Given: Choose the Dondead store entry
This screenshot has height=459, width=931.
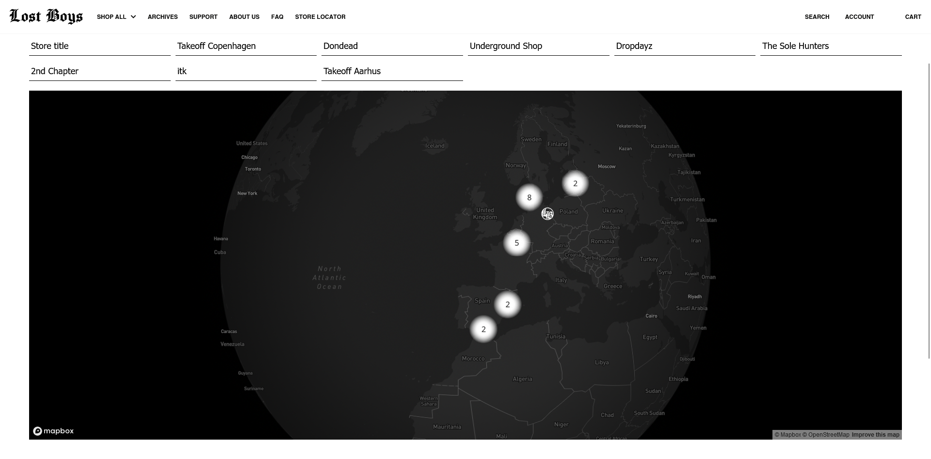Looking at the screenshot, I should [x=392, y=46].
